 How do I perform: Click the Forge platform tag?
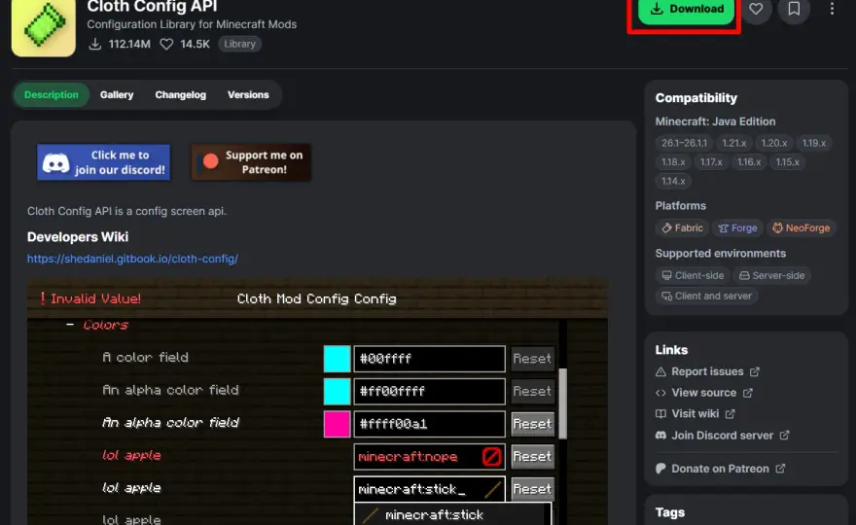tap(737, 228)
